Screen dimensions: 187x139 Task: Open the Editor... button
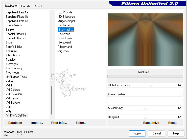tap(81, 123)
